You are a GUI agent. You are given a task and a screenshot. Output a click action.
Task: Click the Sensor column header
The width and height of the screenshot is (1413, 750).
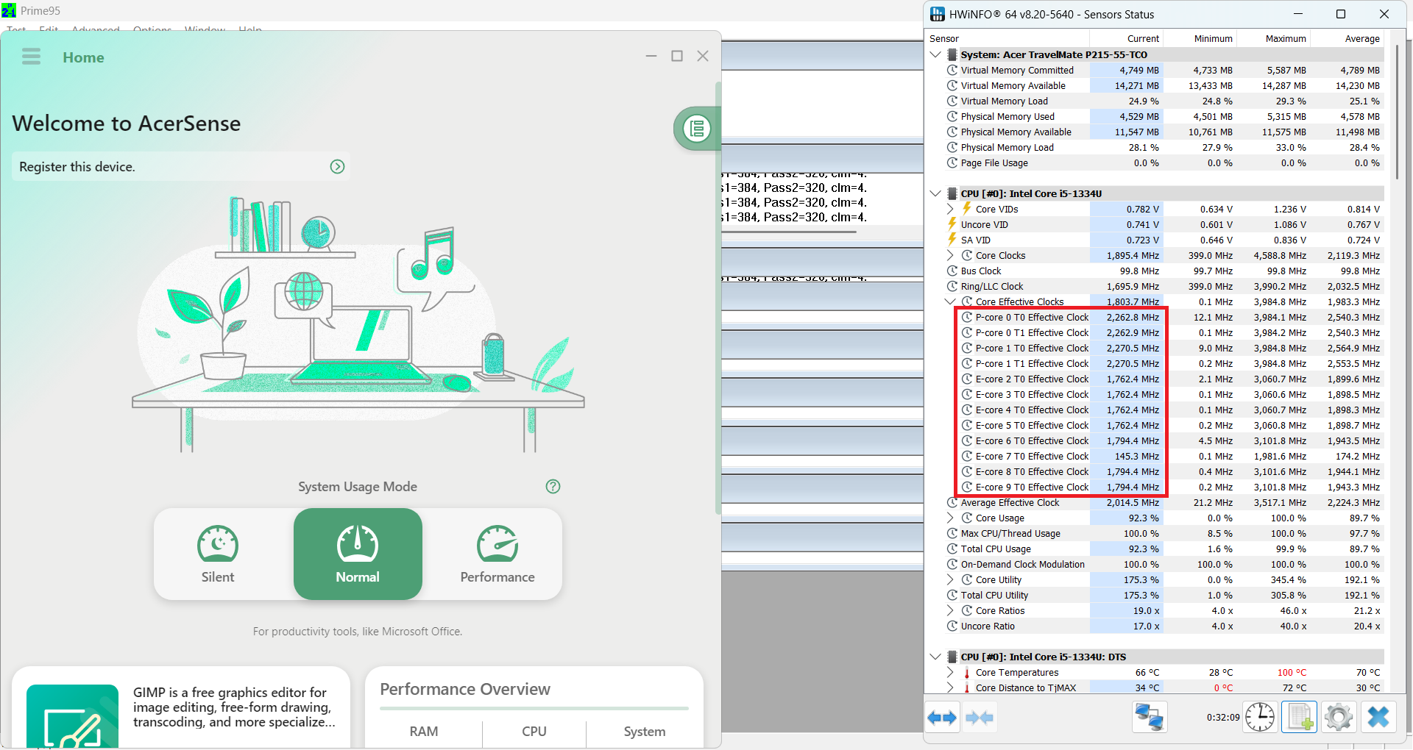click(x=1008, y=38)
